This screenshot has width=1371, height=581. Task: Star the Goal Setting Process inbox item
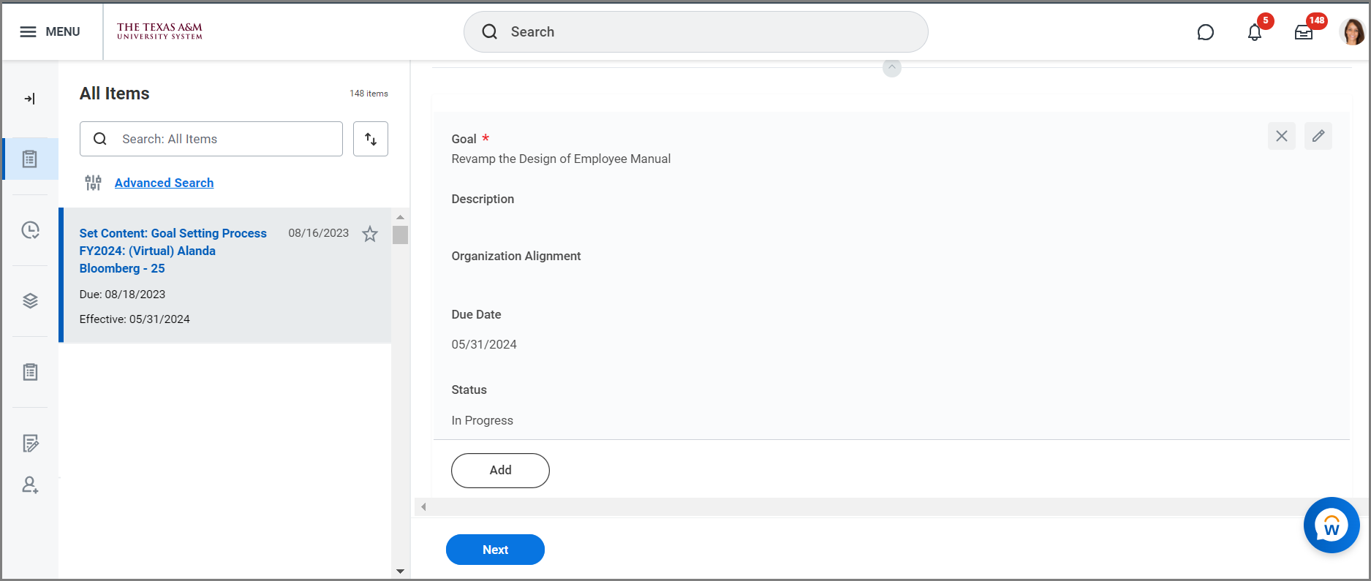tap(370, 234)
